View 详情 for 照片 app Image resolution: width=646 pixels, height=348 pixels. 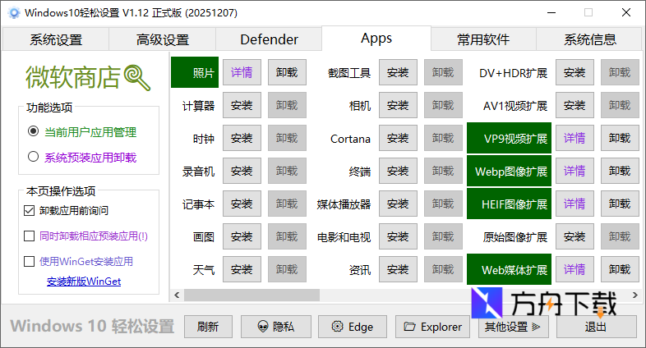[242, 72]
